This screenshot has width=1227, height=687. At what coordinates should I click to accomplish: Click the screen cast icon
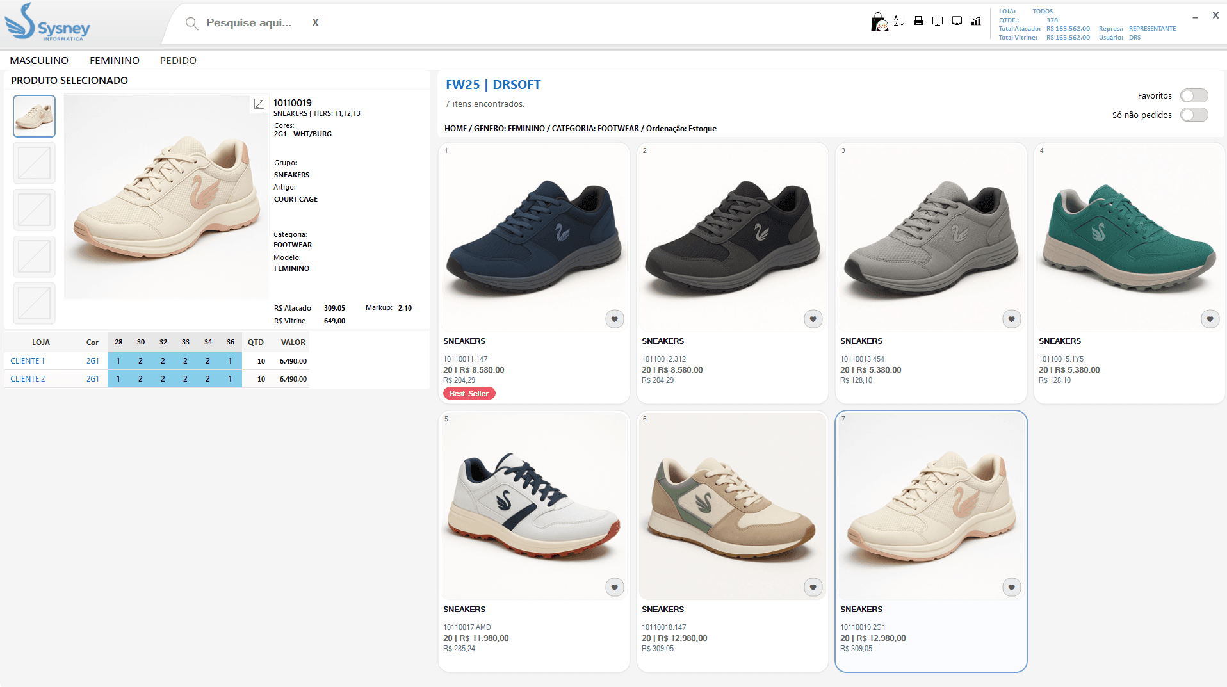click(957, 21)
